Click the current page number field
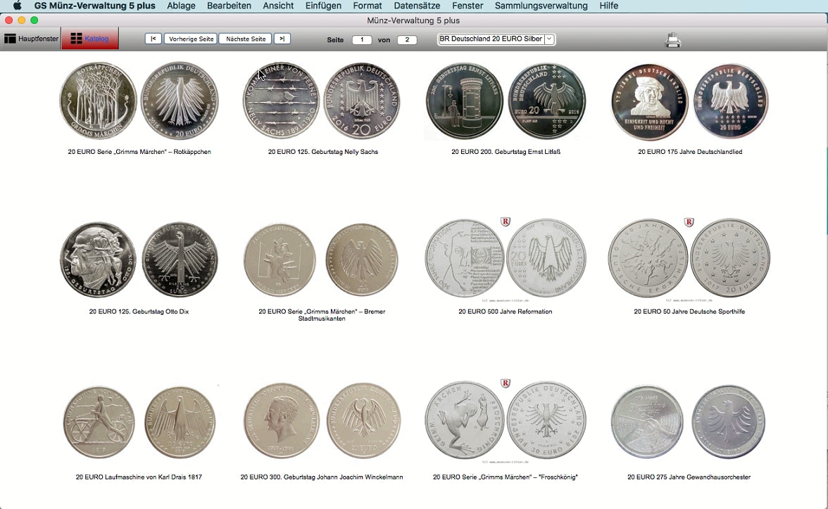828x509 pixels. point(362,40)
